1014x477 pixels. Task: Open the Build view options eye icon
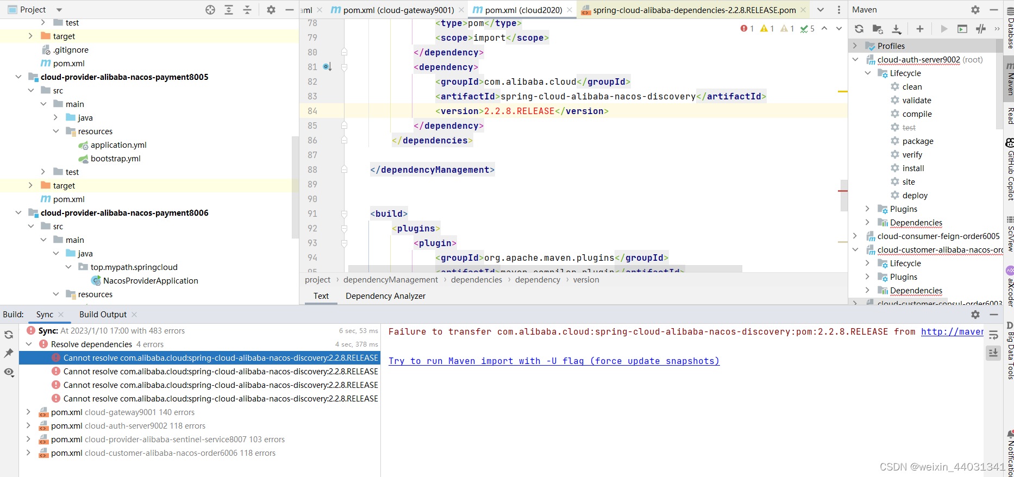pyautogui.click(x=9, y=372)
